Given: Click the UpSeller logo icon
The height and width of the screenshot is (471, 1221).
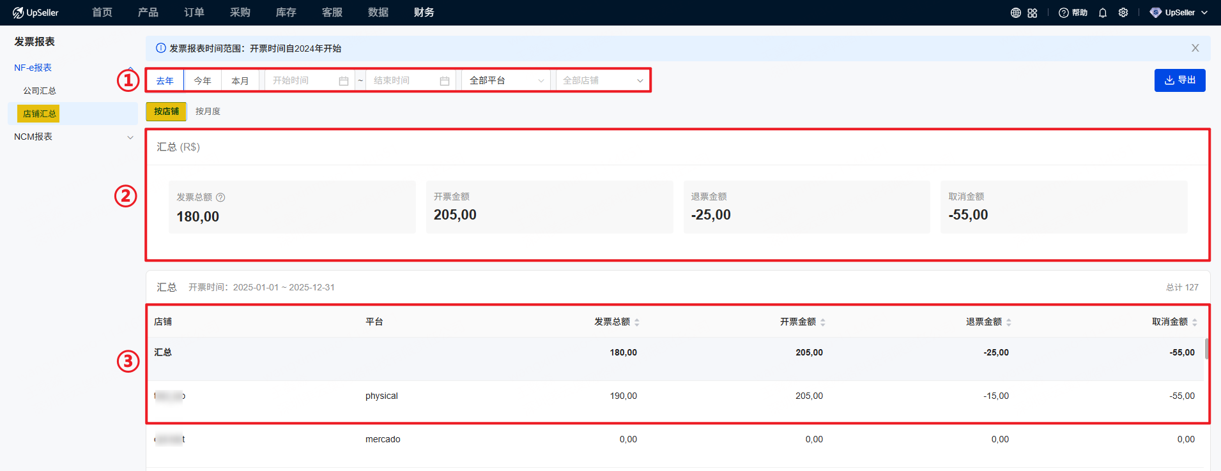Looking at the screenshot, I should [x=18, y=13].
